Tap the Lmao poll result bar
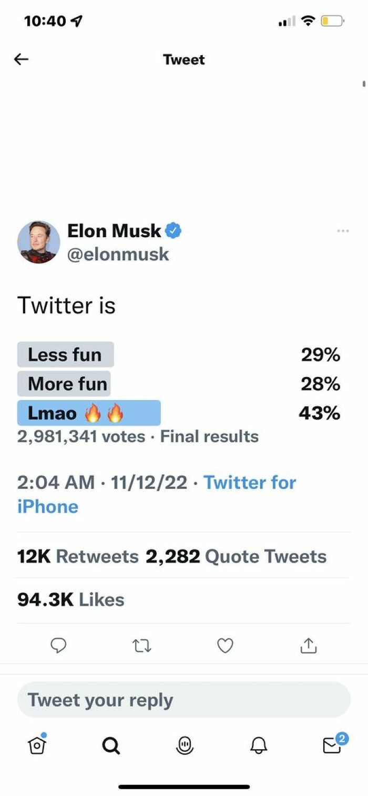Image resolution: width=368 pixels, height=796 pixels. pos(89,413)
